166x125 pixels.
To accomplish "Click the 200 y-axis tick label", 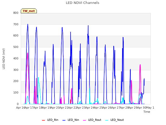I will [x=16, y=81].
